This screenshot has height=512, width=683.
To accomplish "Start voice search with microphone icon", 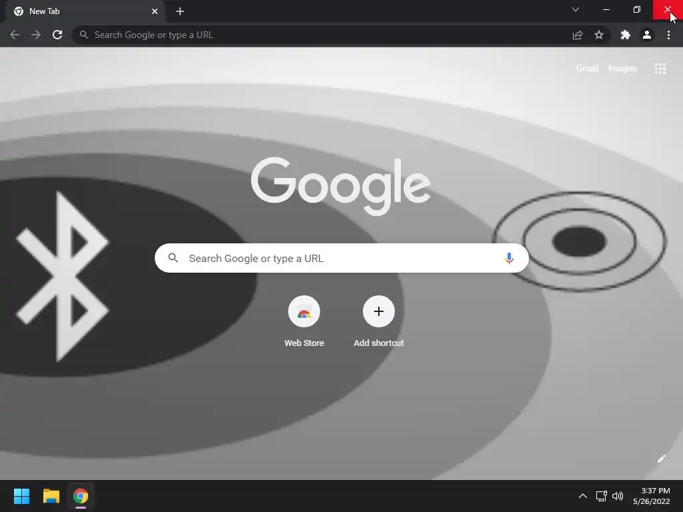I will [x=509, y=258].
